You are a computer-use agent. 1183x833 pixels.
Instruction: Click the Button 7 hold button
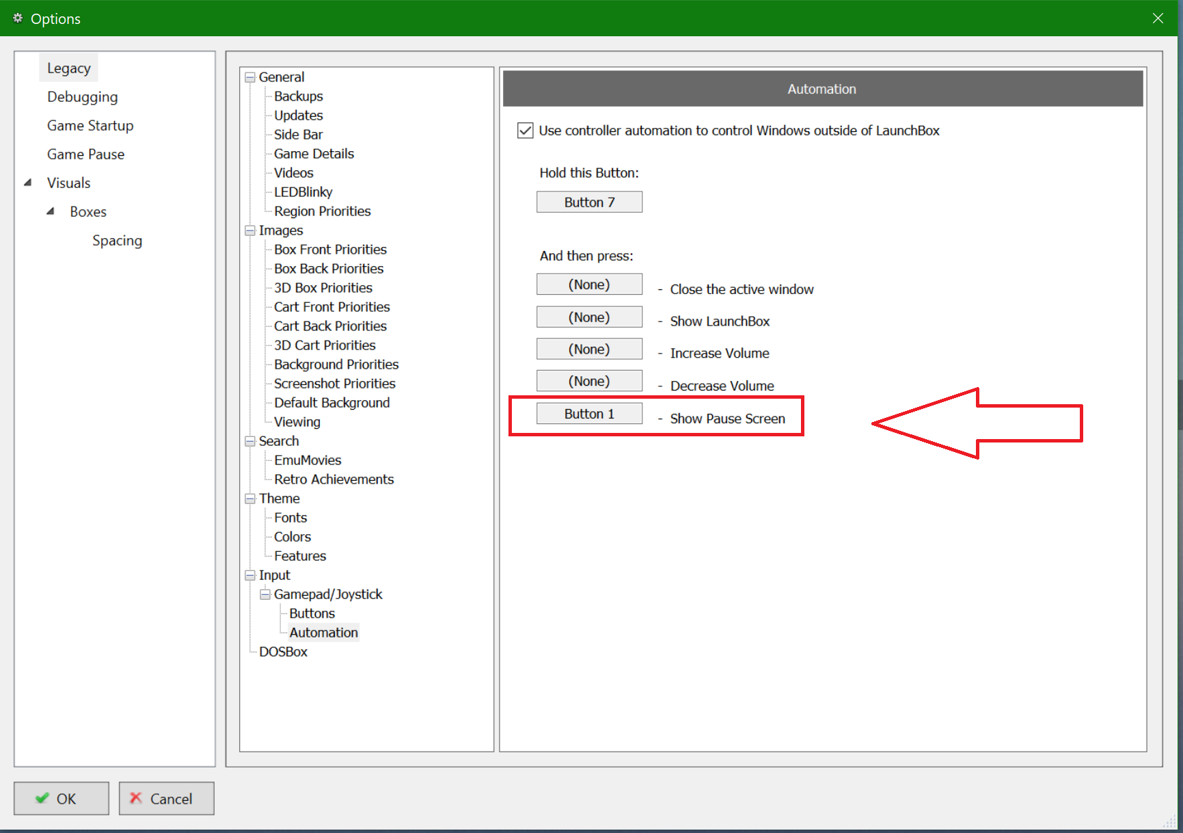click(589, 202)
